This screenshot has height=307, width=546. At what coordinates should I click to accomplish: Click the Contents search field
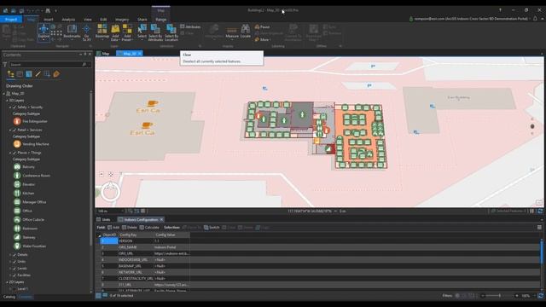[x=48, y=65]
